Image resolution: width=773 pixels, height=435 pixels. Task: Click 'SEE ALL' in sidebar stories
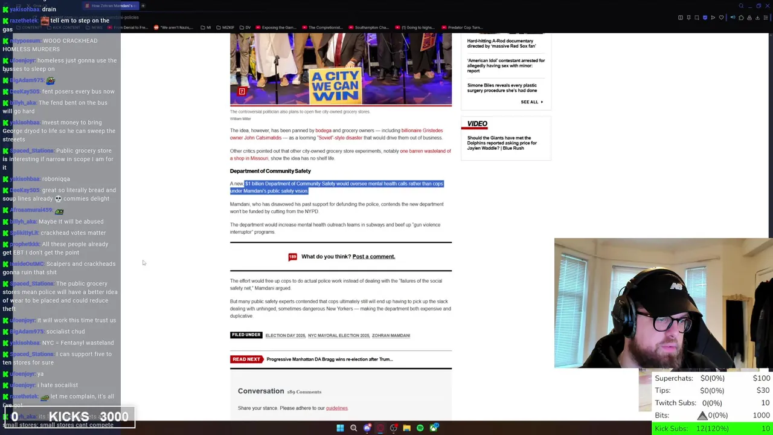[531, 102]
